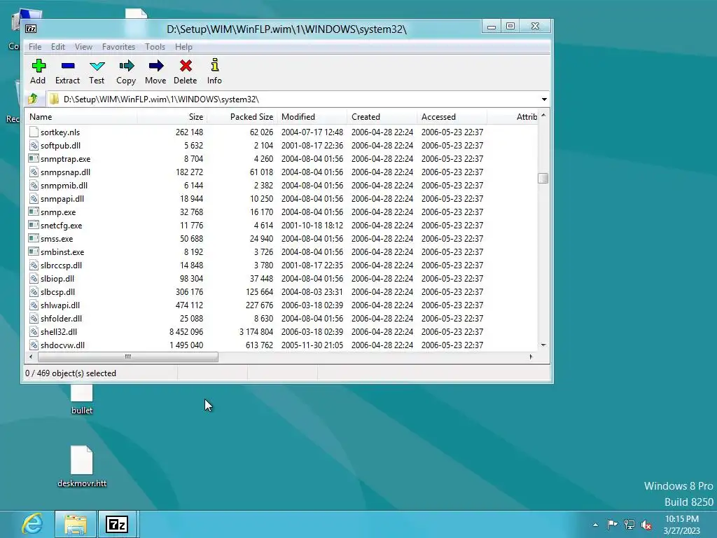The height and width of the screenshot is (538, 717).
Task: Go up one folder level
Action: click(x=33, y=99)
